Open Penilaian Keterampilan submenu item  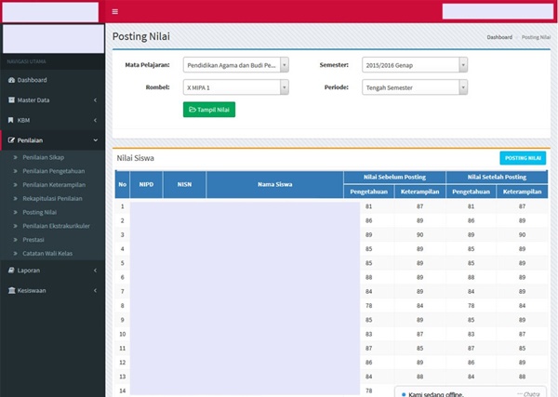click(54, 185)
